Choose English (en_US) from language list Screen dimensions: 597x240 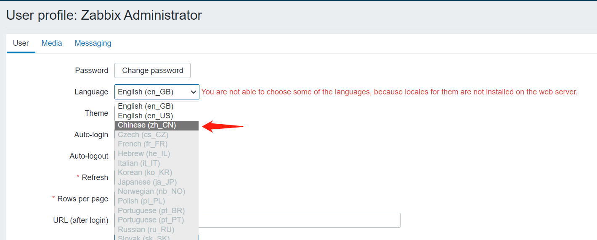click(x=146, y=116)
